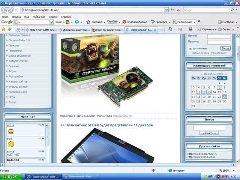This screenshot has width=240, height=180.
Task: Go to the next month arrow in the calendar
Action: 226,74
